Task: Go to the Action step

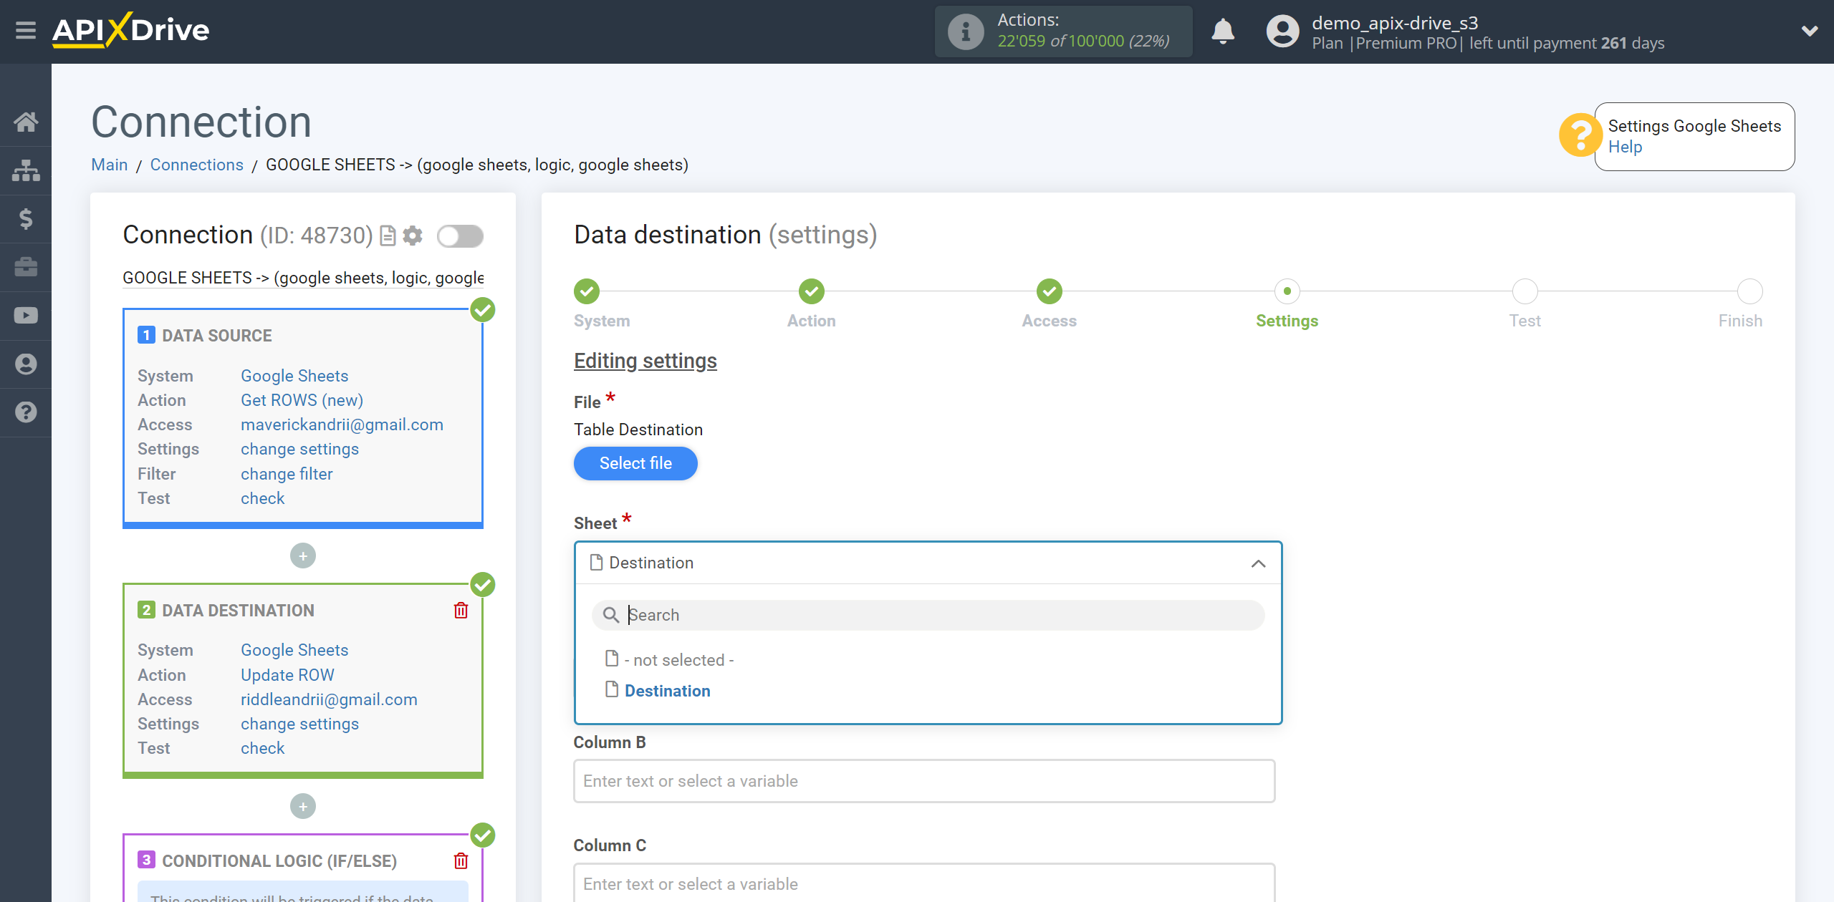Action: (811, 291)
